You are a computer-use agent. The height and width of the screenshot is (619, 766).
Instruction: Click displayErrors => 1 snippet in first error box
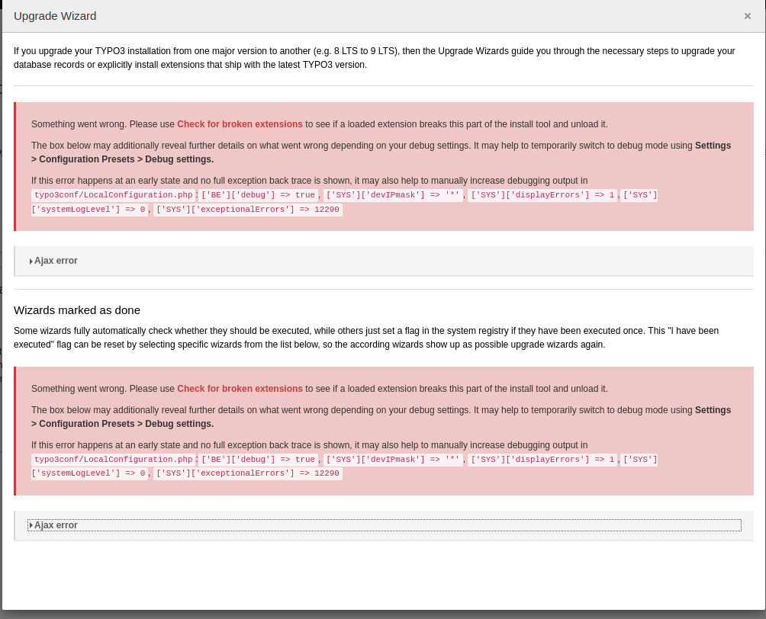pyautogui.click(x=542, y=195)
